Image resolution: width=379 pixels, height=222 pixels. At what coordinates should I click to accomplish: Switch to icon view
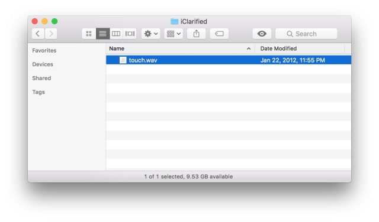pyautogui.click(x=89, y=34)
